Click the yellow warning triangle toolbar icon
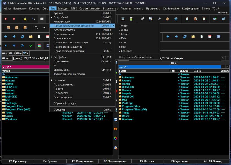The image size is (231, 165). pyautogui.click(x=25, y=19)
